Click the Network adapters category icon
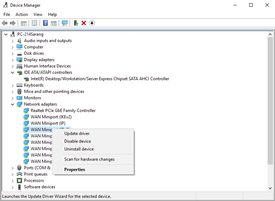Screen dimensions: 275x201 [x=19, y=104]
